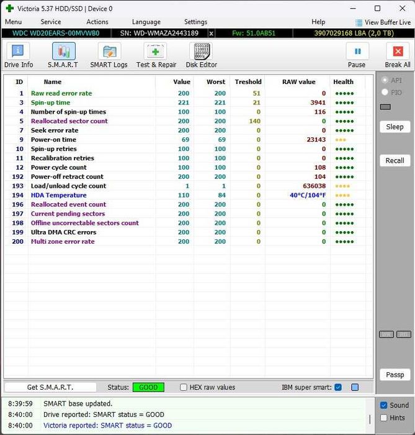
Task: Click the Passp button
Action: 395,375
